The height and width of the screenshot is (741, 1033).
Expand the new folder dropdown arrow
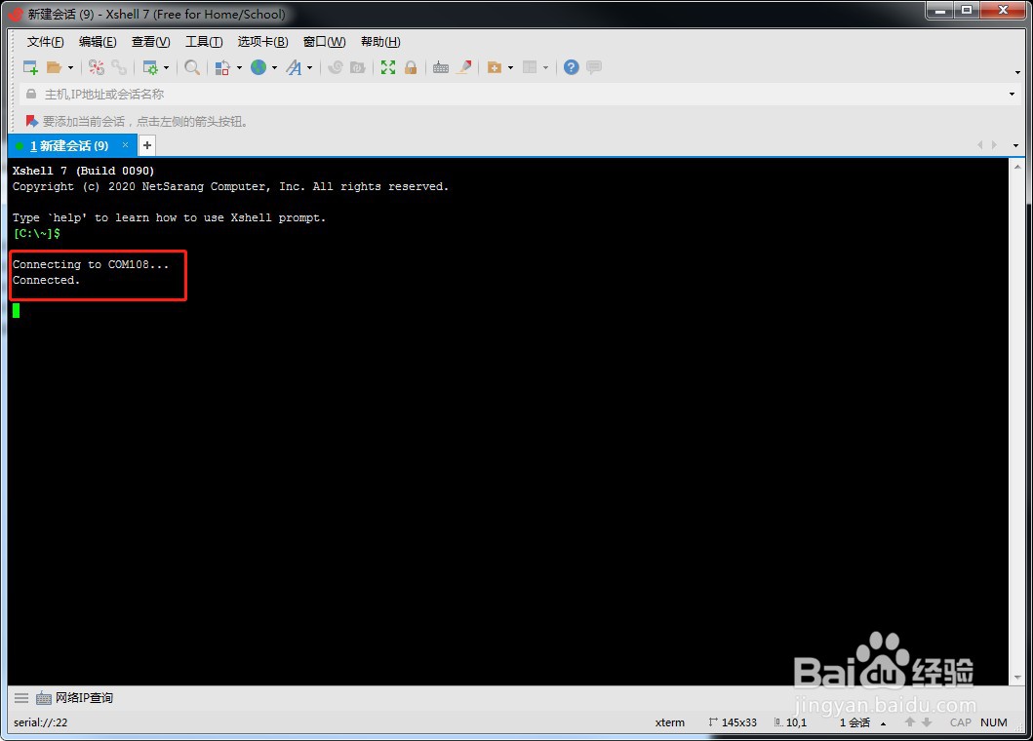tap(510, 67)
